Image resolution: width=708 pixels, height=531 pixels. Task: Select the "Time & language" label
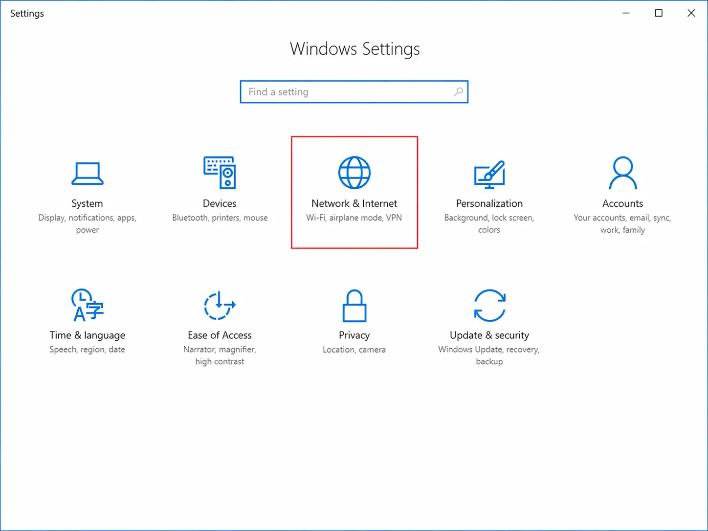87,335
